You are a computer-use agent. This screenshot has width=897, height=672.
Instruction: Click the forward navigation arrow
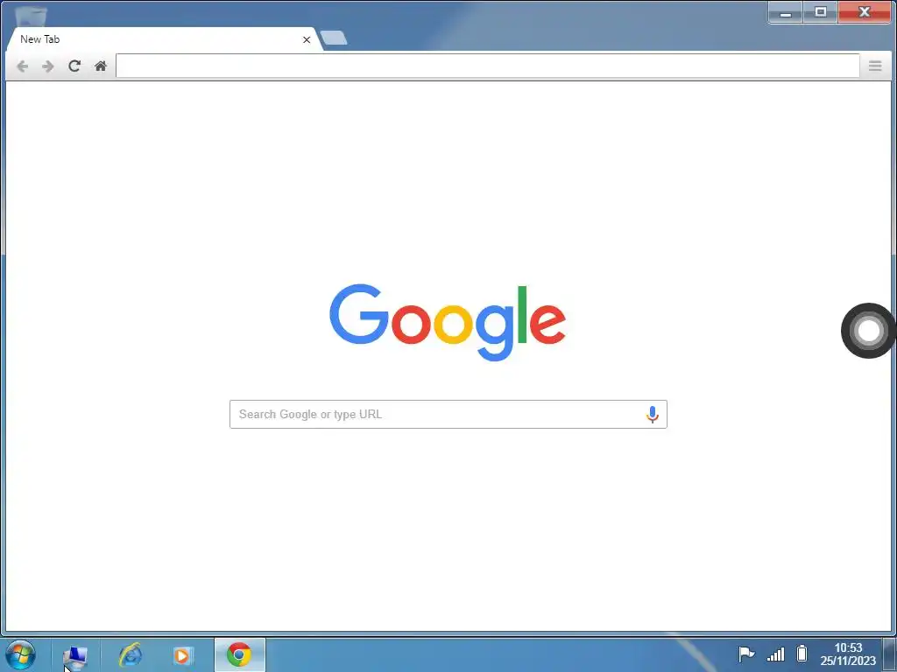point(48,66)
